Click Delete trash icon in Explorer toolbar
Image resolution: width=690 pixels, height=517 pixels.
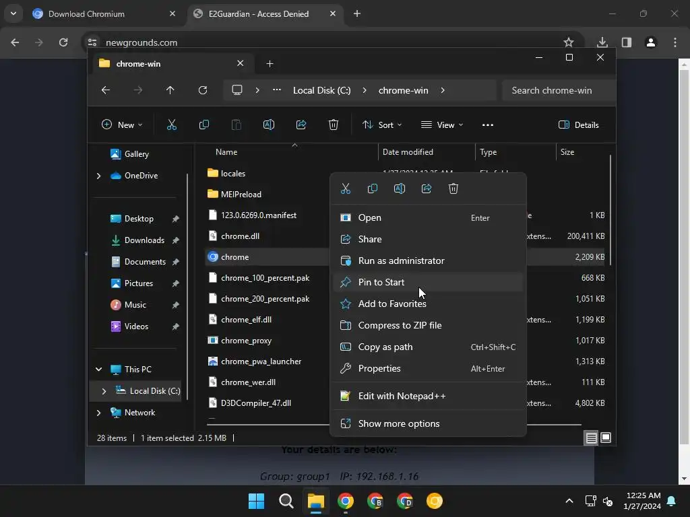pos(334,125)
